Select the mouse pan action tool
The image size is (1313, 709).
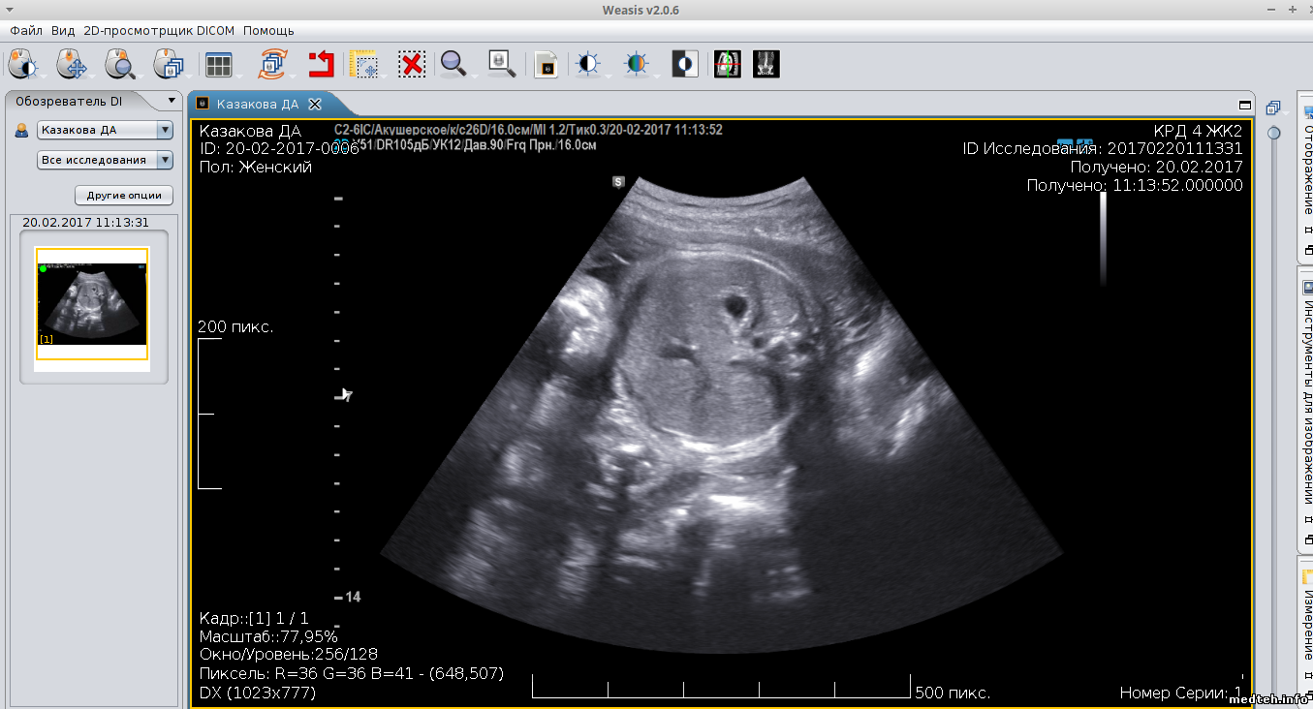(x=70, y=65)
